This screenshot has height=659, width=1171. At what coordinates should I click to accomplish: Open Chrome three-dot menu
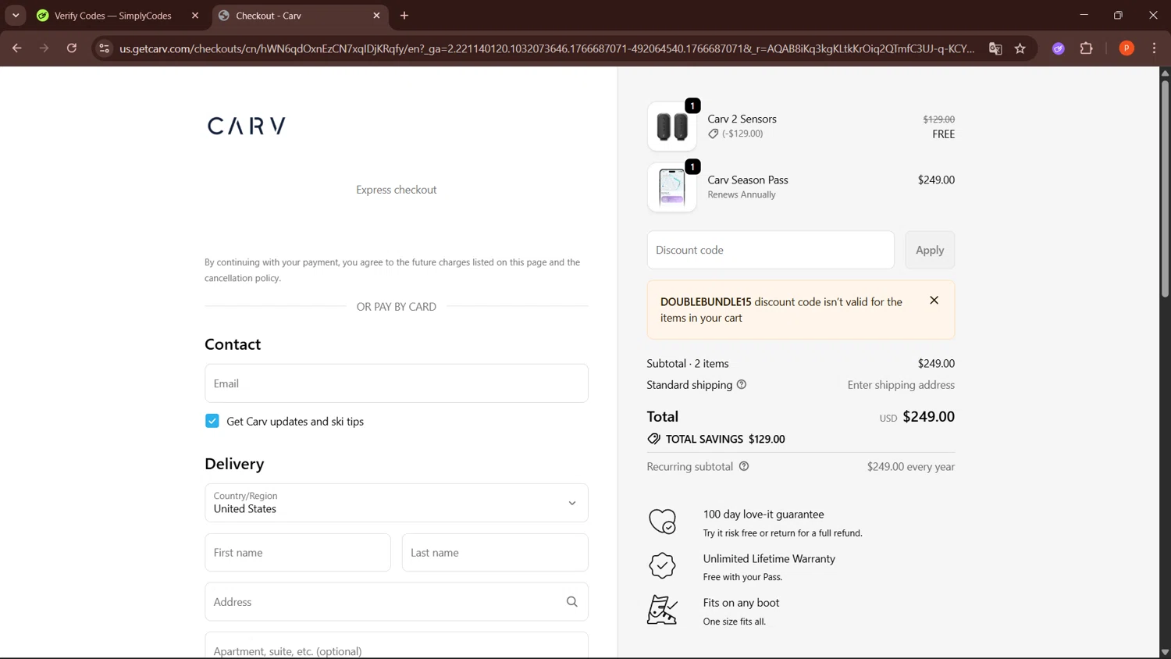pyautogui.click(x=1155, y=48)
